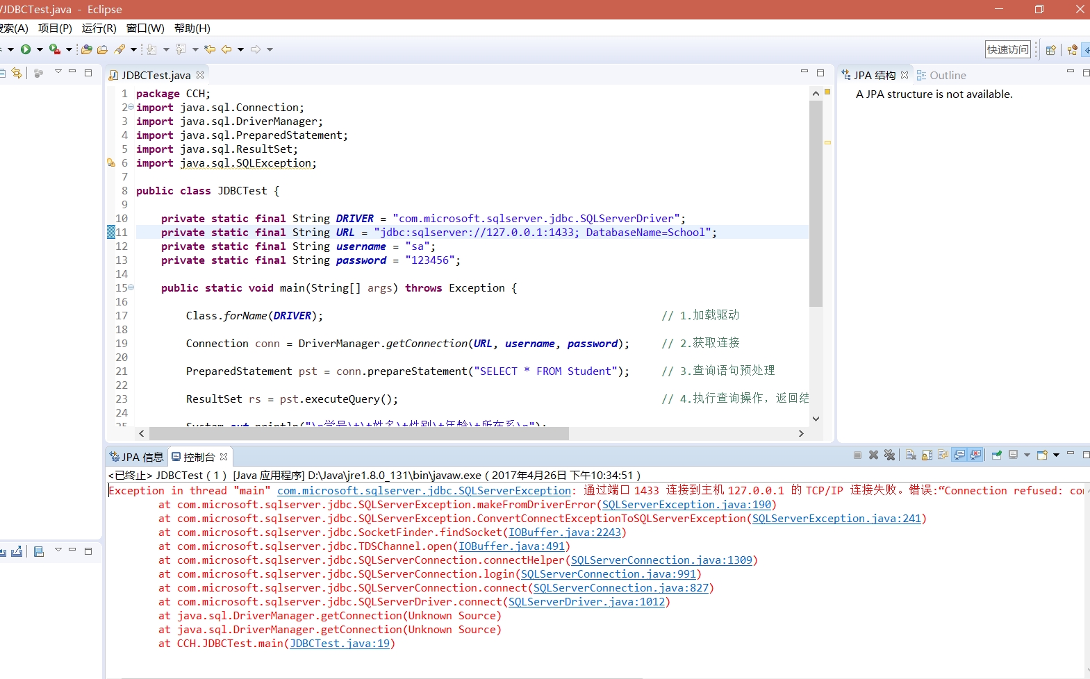Open the JDBCTest.java:19 link
Screen dimensions: 1090x679
point(340,644)
